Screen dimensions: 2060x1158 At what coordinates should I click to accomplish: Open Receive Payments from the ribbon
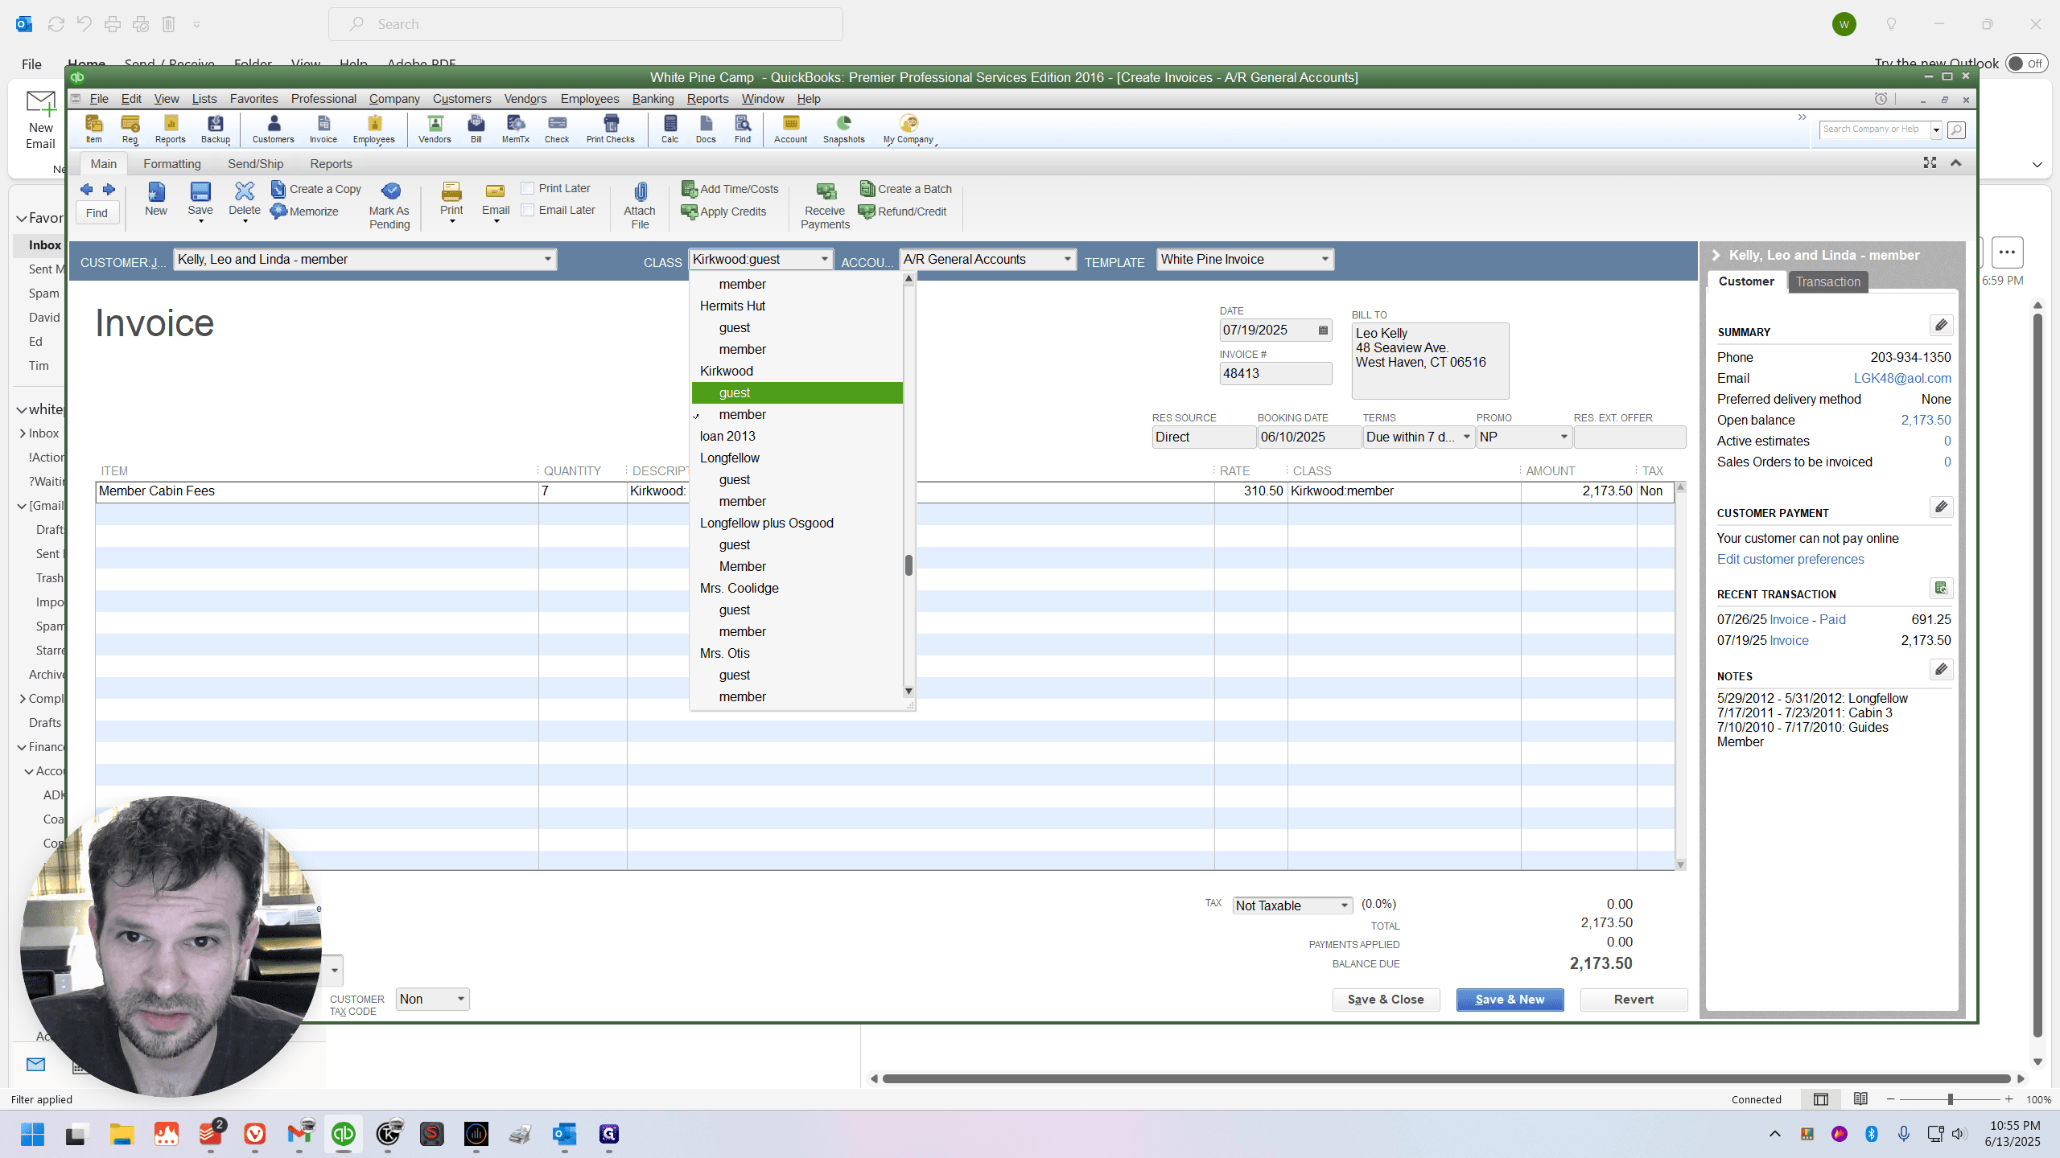(x=825, y=206)
